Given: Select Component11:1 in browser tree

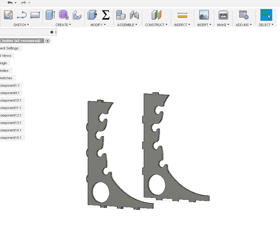Looking at the screenshot, I should tap(12, 108).
